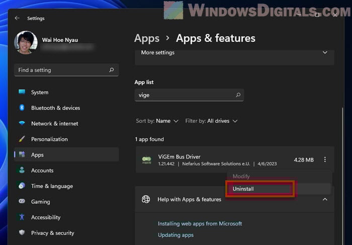Click the ViGEm Bus Driver app icon
The height and width of the screenshot is (245, 352).
pyautogui.click(x=147, y=160)
